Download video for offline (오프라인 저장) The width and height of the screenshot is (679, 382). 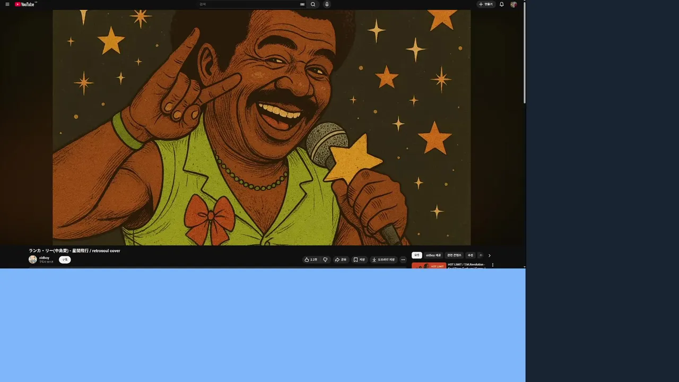coord(384,259)
